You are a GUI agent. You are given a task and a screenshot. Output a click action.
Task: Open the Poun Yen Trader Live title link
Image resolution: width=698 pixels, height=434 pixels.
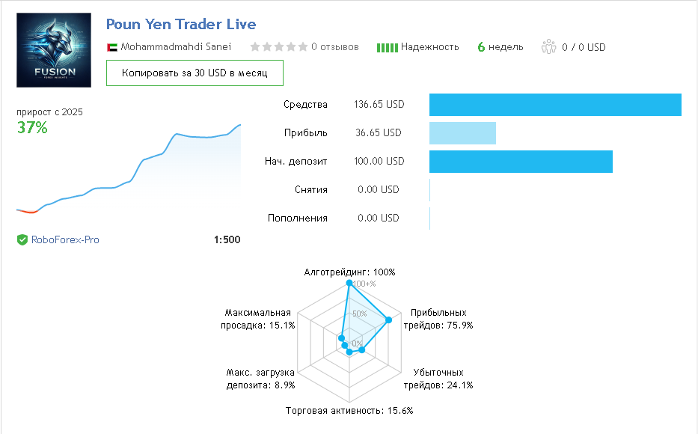pyautogui.click(x=181, y=24)
